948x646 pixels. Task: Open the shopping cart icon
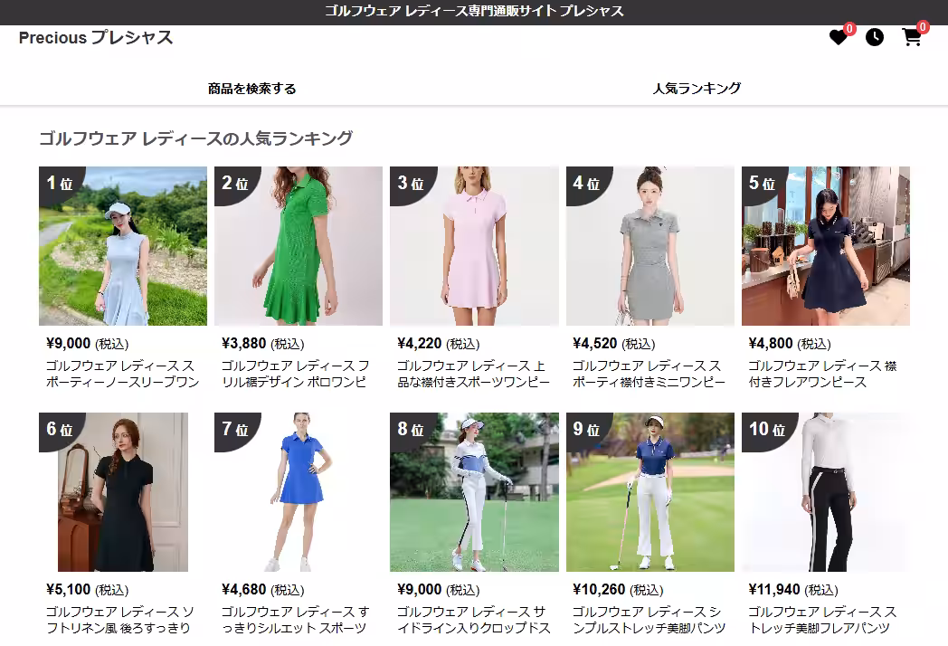[x=912, y=37]
